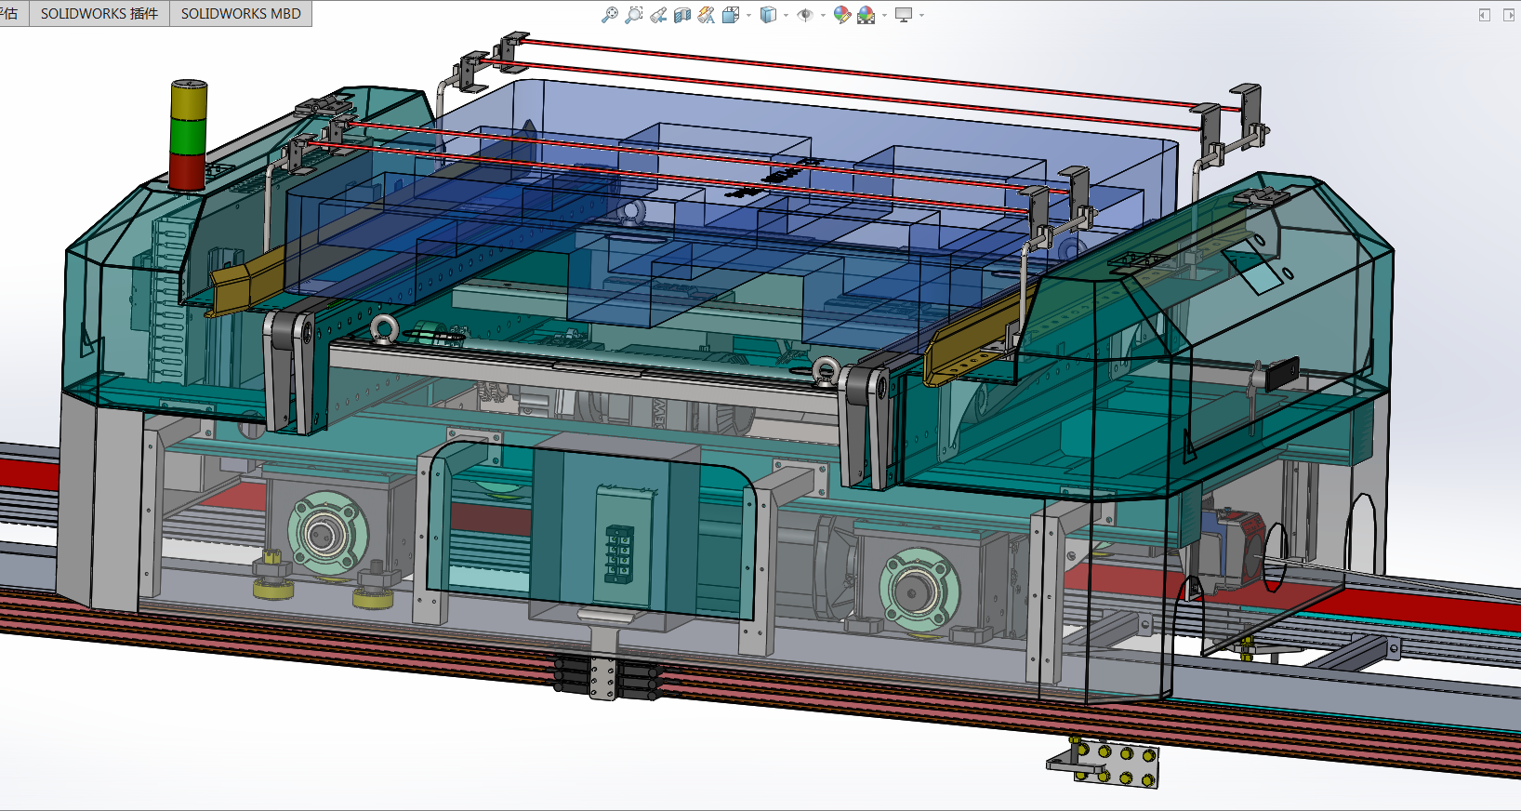Image resolution: width=1521 pixels, height=811 pixels.
Task: Expand the Hide/Show Items dropdown arrow
Action: (823, 15)
